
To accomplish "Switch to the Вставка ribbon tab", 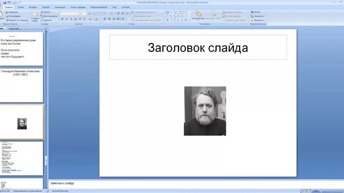I will [x=33, y=7].
